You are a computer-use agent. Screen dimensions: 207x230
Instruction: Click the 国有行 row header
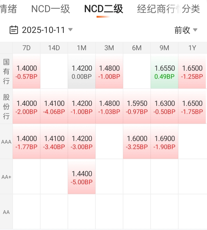[x=6, y=71]
